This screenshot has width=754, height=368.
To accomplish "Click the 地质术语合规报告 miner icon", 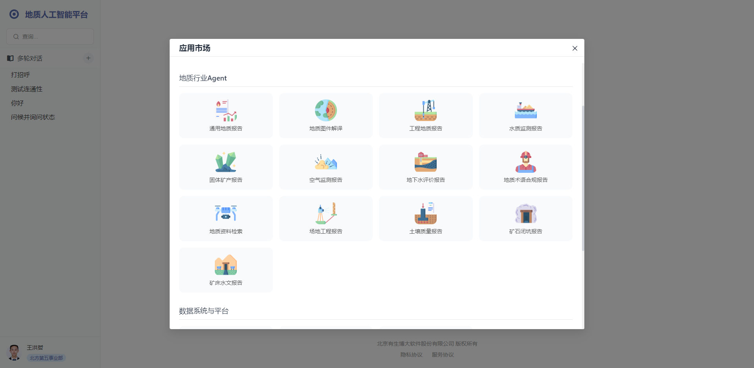I will [x=525, y=162].
